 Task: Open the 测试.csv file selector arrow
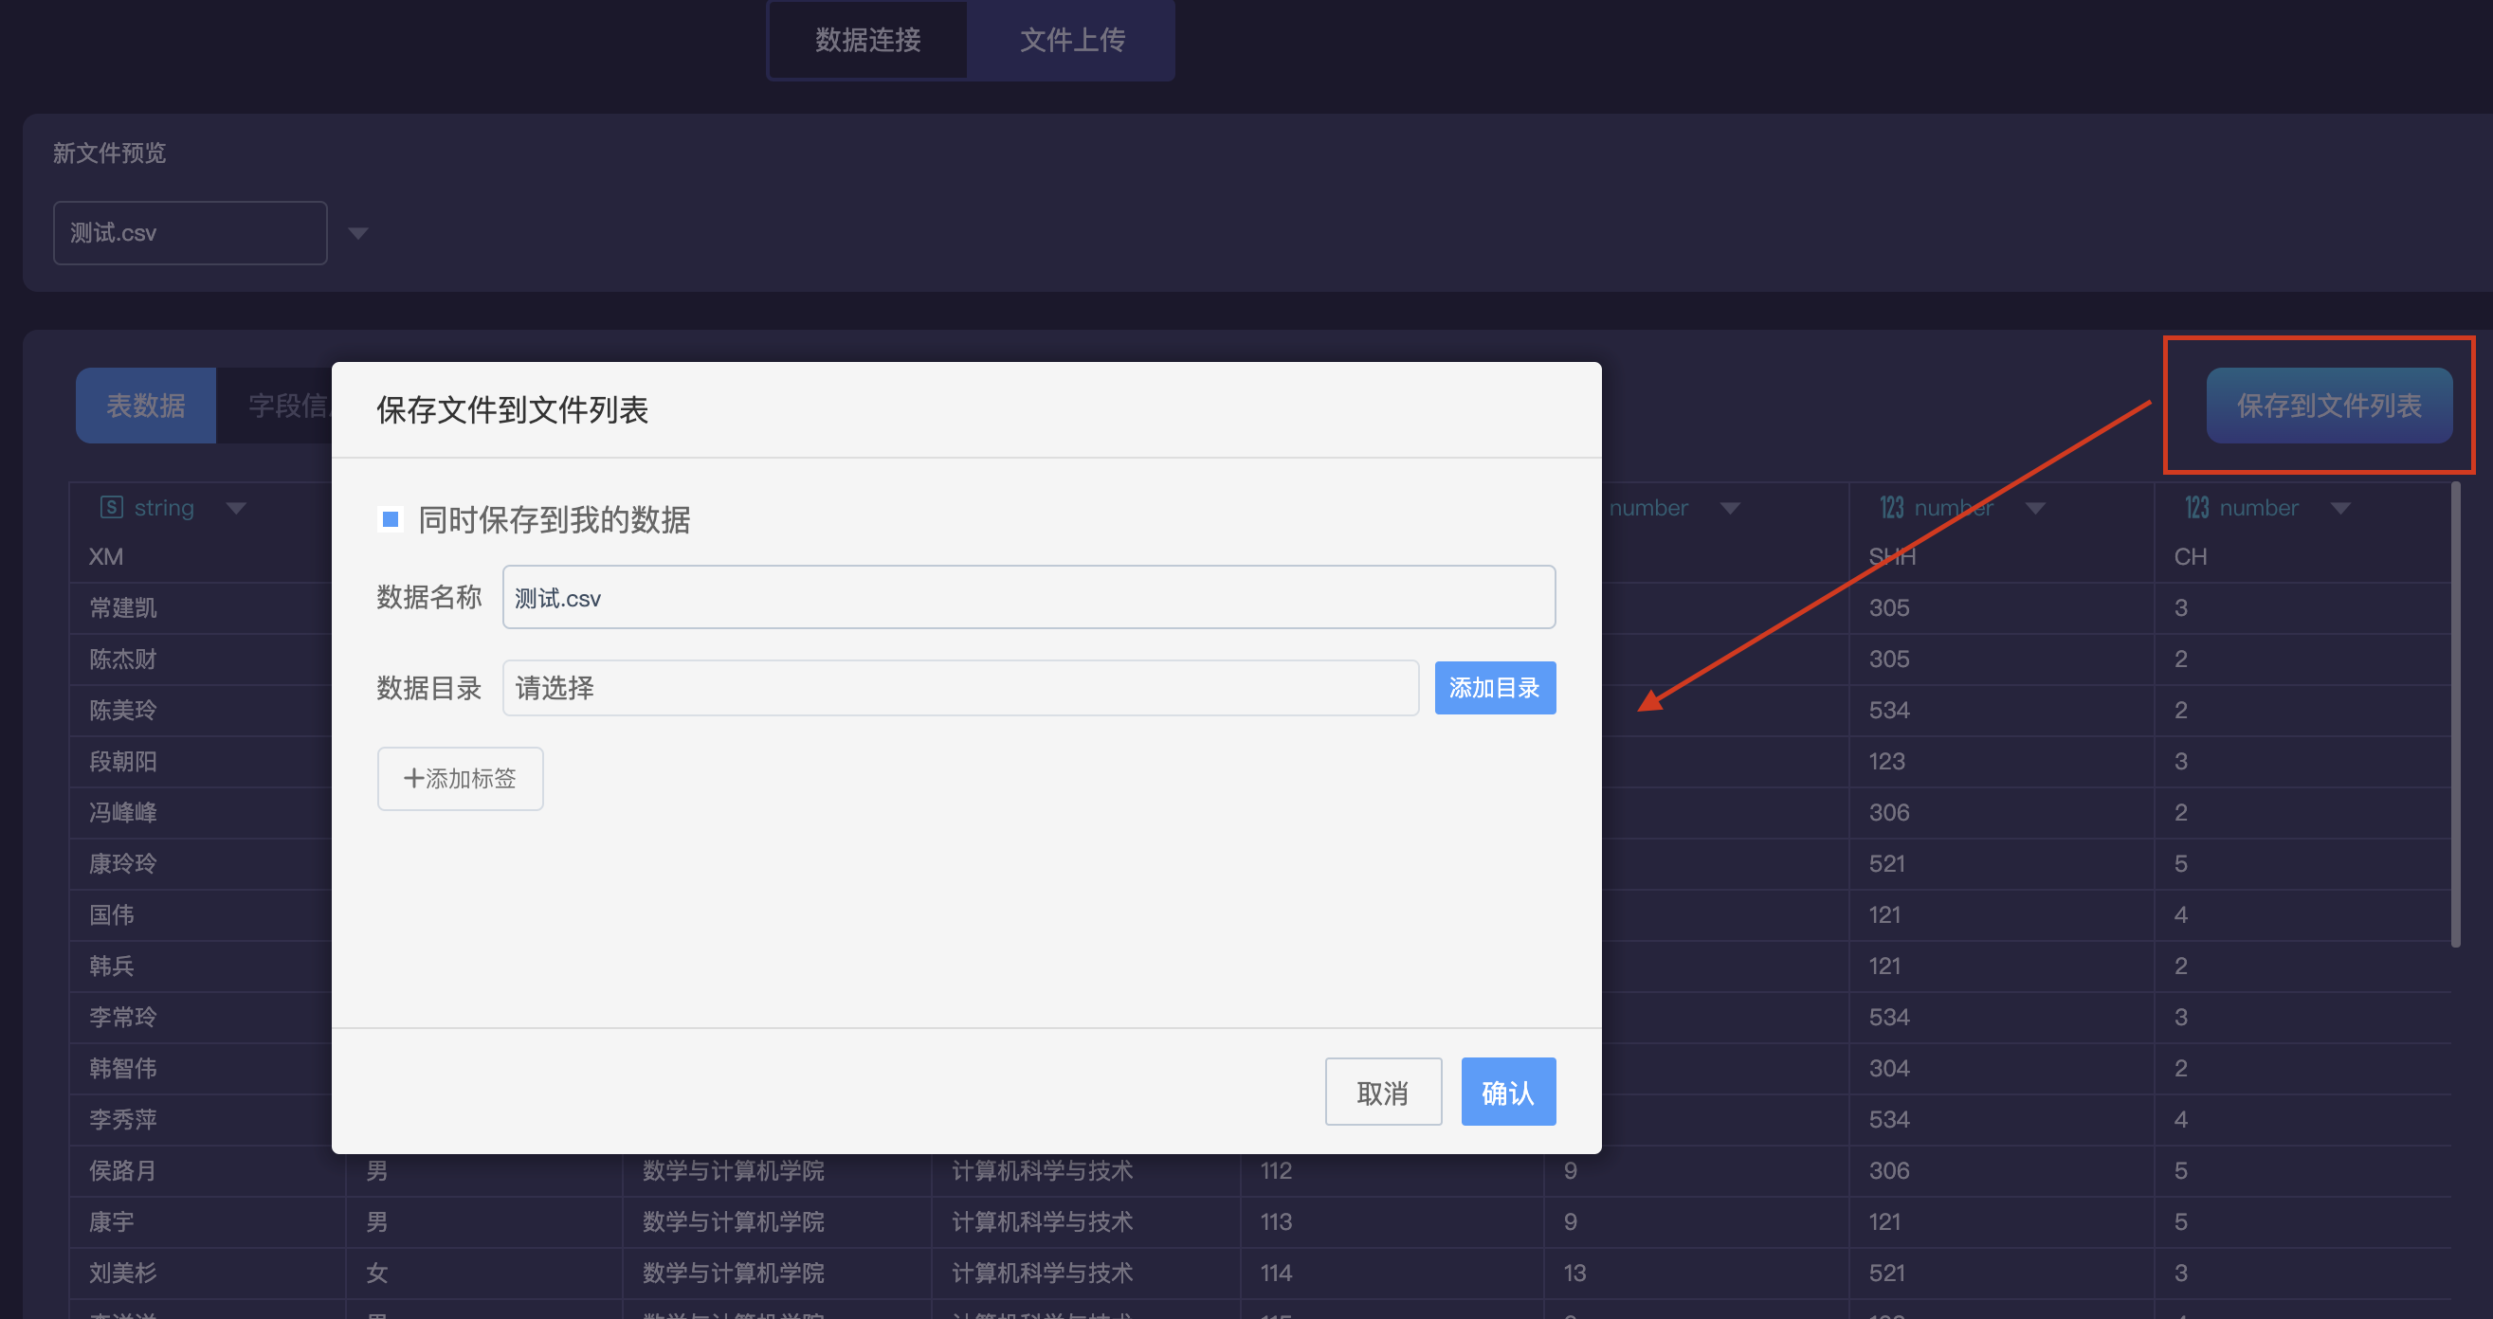(x=358, y=233)
